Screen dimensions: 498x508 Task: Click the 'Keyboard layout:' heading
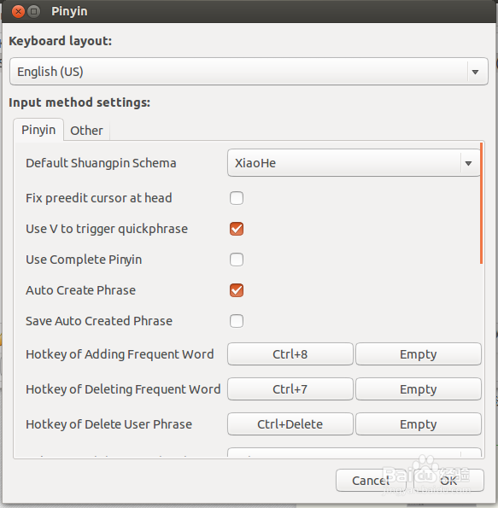pos(61,41)
